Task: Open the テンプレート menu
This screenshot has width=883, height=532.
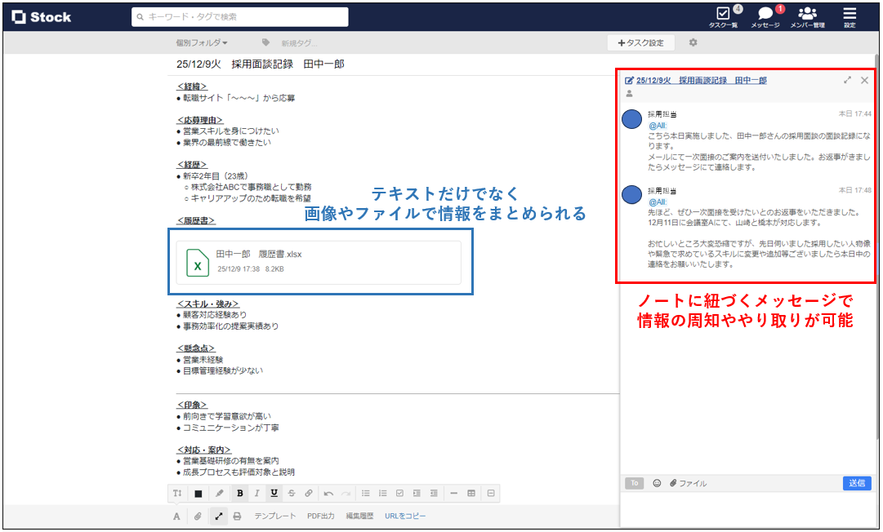Action: coord(275,515)
